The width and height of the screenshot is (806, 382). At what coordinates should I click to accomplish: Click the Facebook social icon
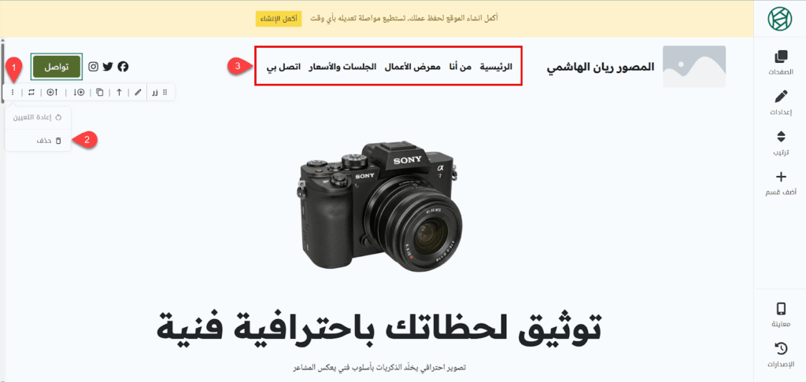point(123,67)
